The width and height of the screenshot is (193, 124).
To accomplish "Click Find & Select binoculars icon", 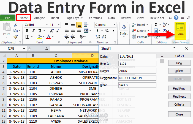I will click(165, 31).
